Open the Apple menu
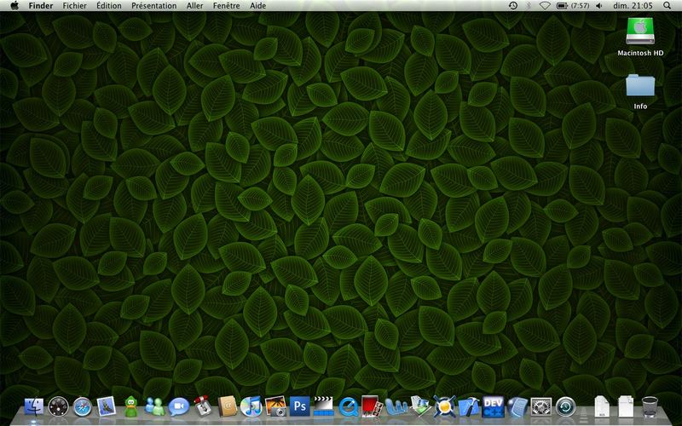682x426 pixels. click(x=14, y=6)
